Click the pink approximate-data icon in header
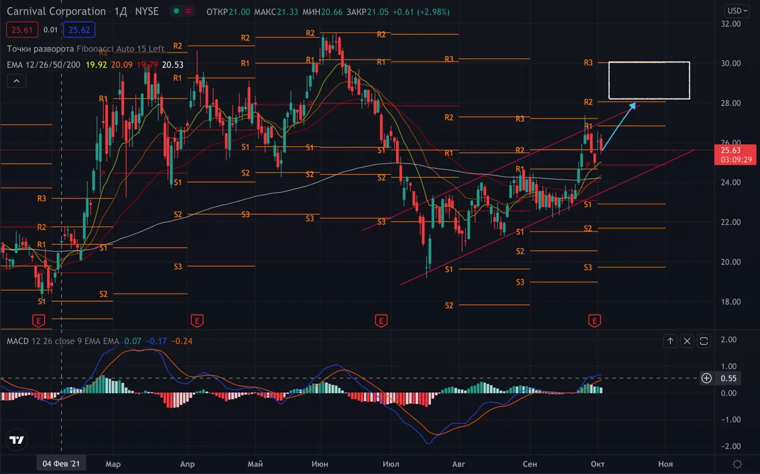Screen dimensions: 760x474 point(188,11)
